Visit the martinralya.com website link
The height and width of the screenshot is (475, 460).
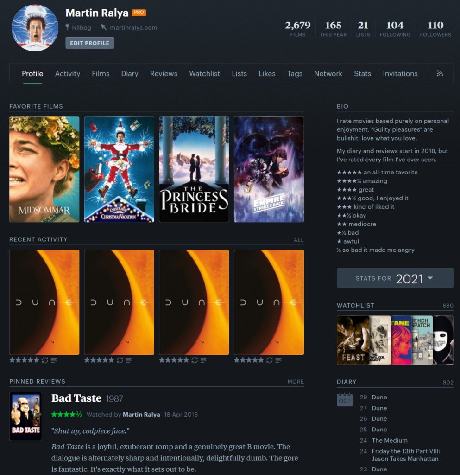click(133, 27)
